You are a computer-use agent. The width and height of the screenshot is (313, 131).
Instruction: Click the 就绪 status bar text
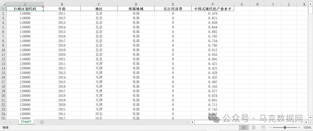pos(6,128)
